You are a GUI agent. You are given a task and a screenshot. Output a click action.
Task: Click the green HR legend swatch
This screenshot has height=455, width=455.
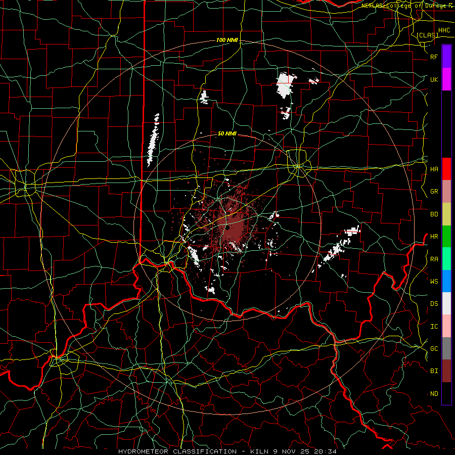(446, 236)
